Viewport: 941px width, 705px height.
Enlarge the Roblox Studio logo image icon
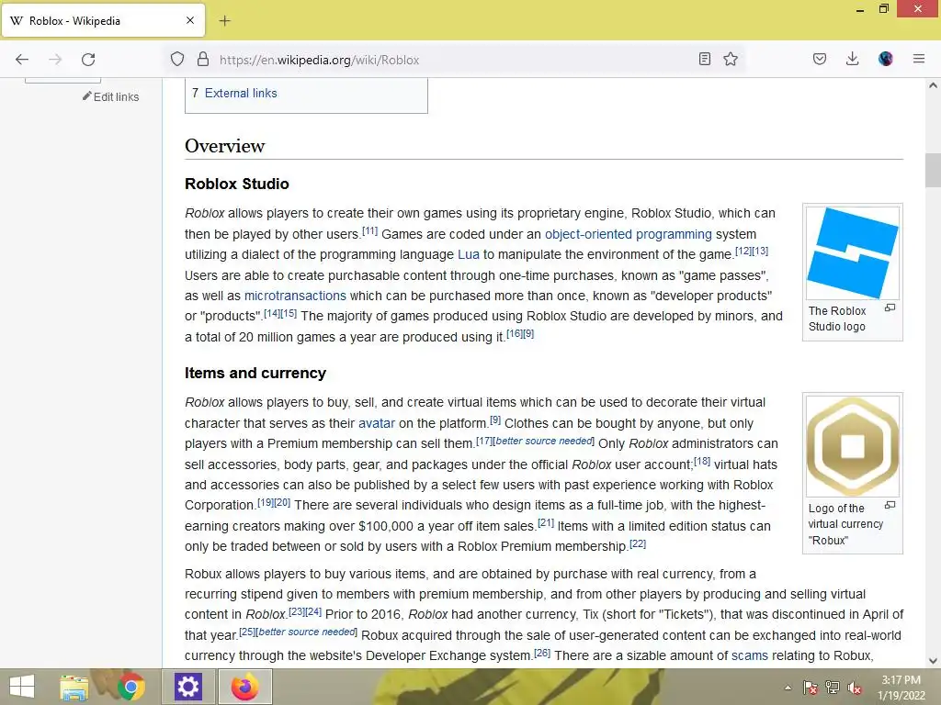(x=890, y=308)
